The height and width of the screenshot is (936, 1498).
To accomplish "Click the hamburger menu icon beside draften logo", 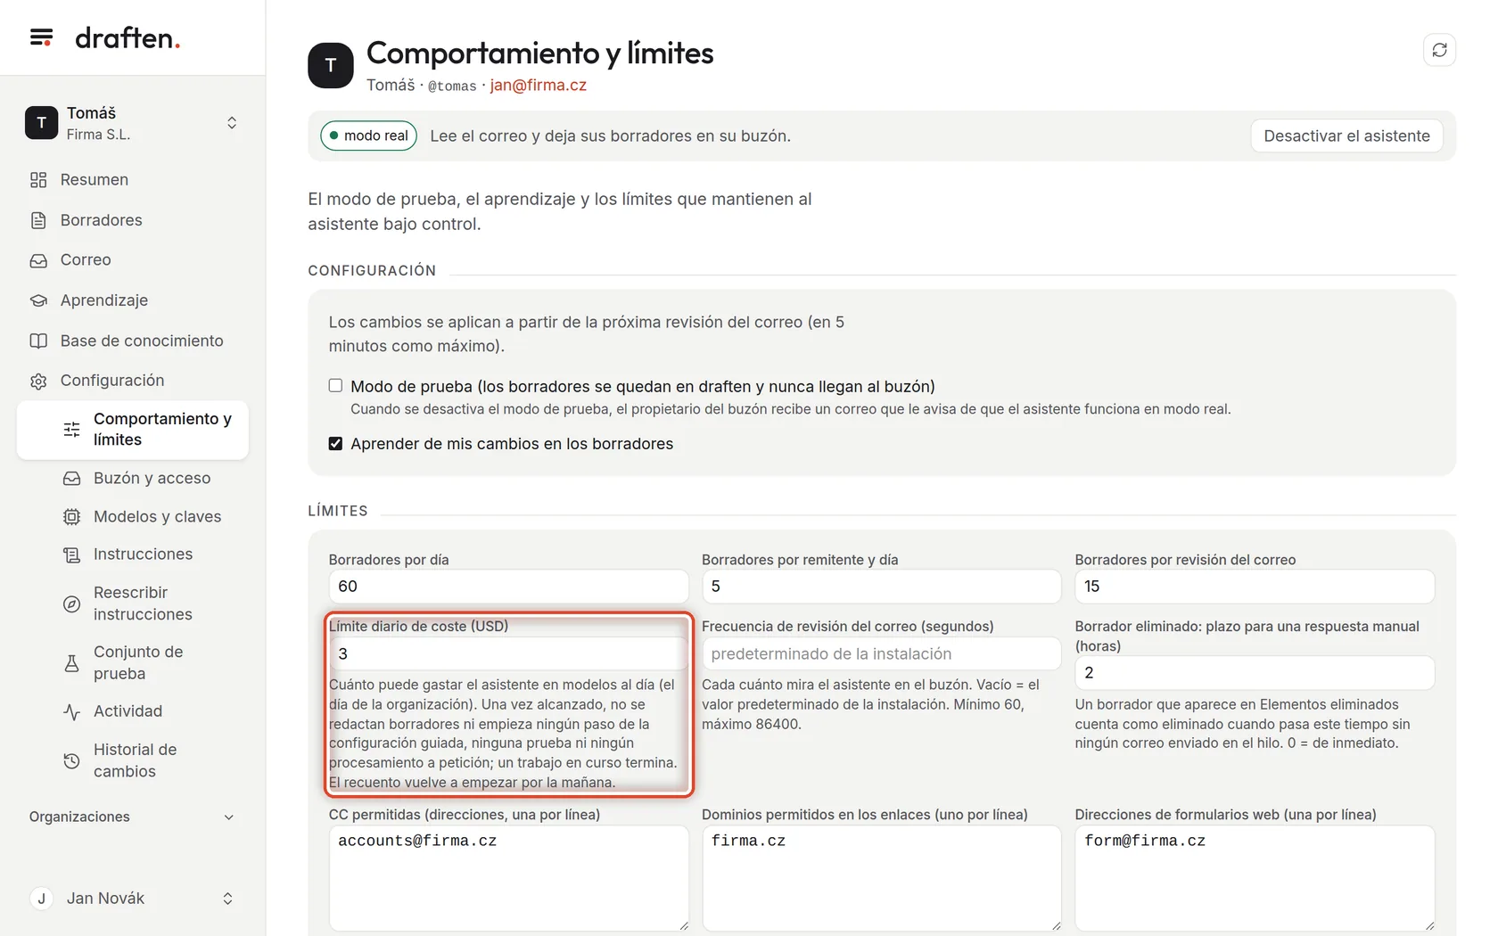I will pyautogui.click(x=41, y=37).
